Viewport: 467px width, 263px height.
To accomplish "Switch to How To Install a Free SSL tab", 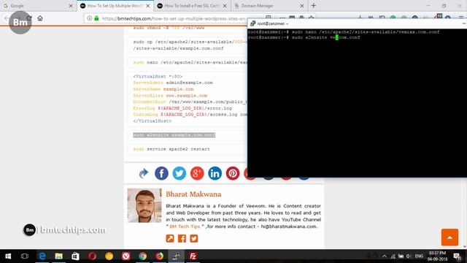I will tap(191, 6).
